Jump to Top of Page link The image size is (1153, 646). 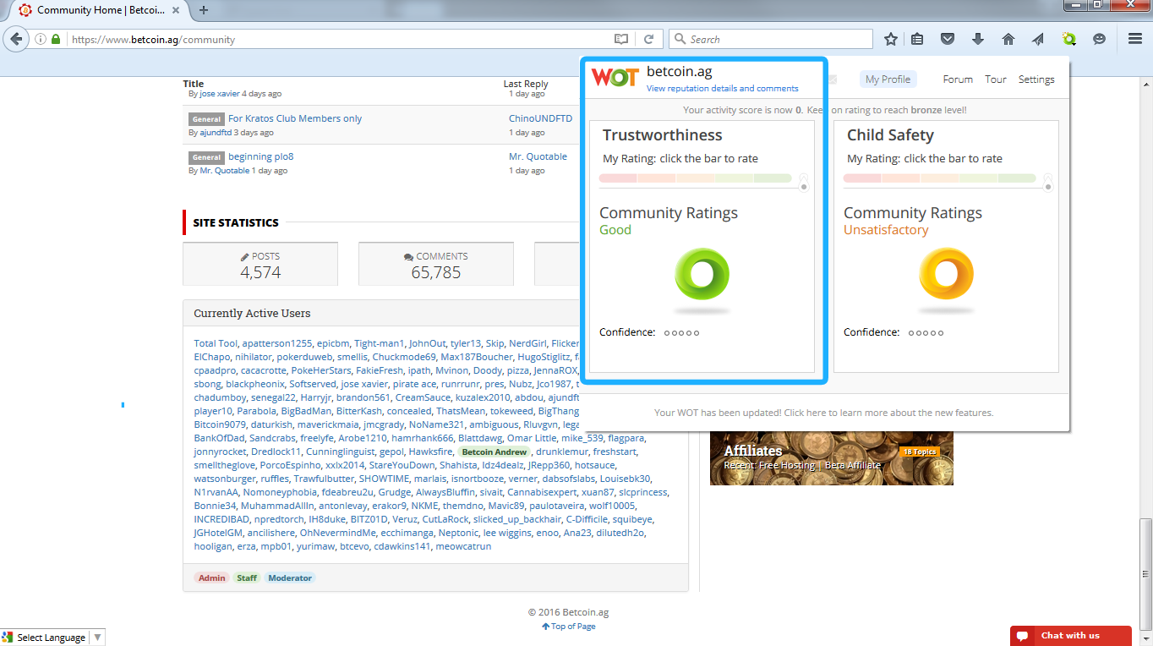568,627
